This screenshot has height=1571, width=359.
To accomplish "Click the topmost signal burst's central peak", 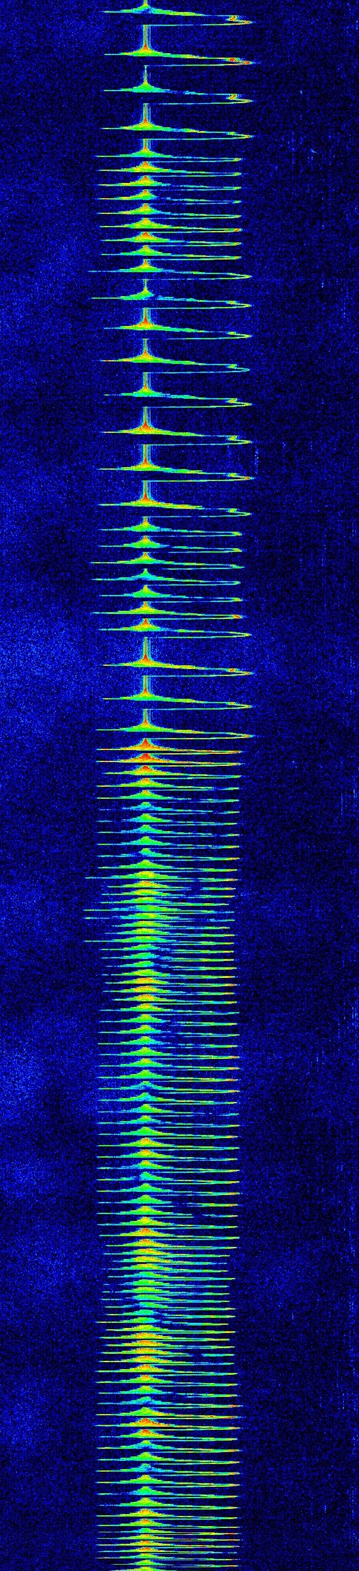I will pyautogui.click(x=146, y=9).
